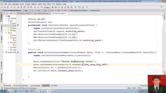Screen dimensions: 166x93
Task: Collapse the layout folder node
Action: (9, 38)
